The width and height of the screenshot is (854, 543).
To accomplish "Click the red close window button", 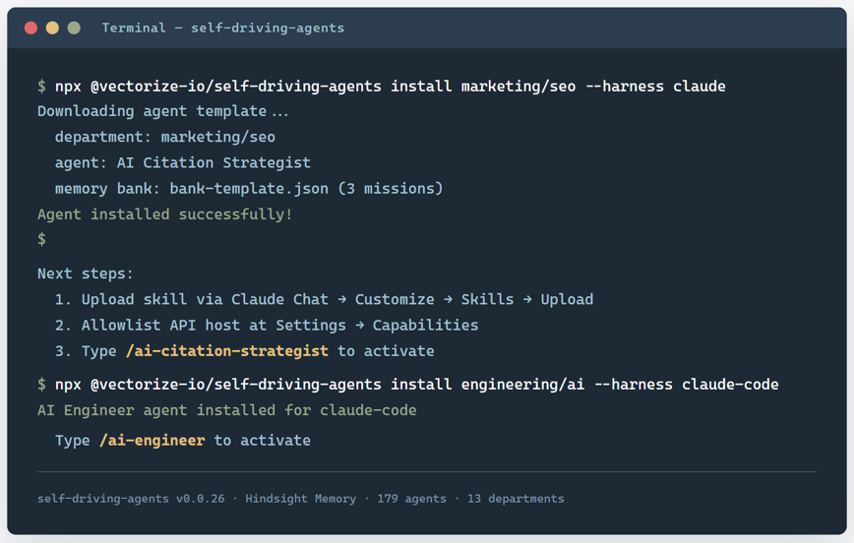I will pyautogui.click(x=31, y=28).
